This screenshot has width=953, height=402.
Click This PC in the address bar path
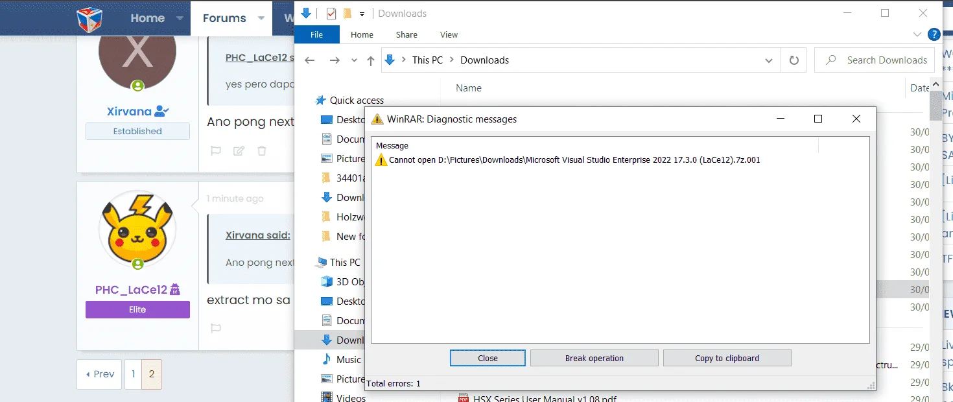tap(427, 60)
